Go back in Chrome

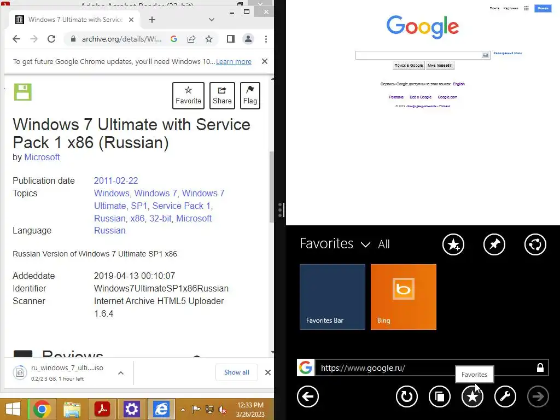point(16,39)
